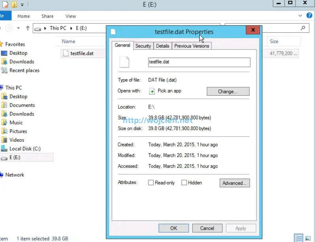The image size is (316, 242).
Task: Click the Help question mark icon
Action: pyautogui.click(x=309, y=16)
